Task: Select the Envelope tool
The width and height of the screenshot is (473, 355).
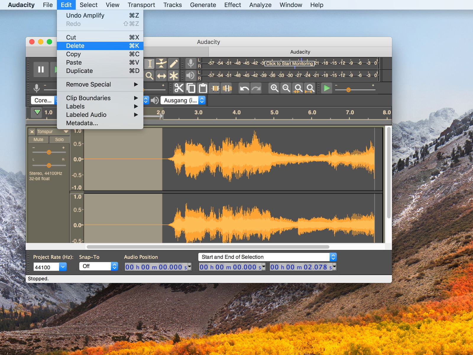Action: click(161, 64)
